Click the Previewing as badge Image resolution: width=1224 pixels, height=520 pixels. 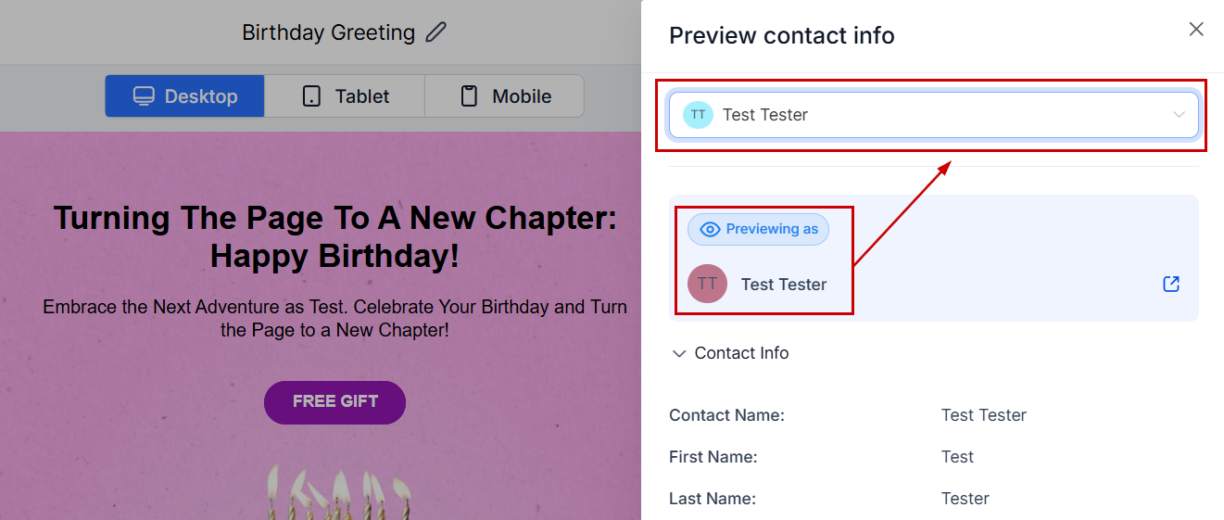(758, 230)
